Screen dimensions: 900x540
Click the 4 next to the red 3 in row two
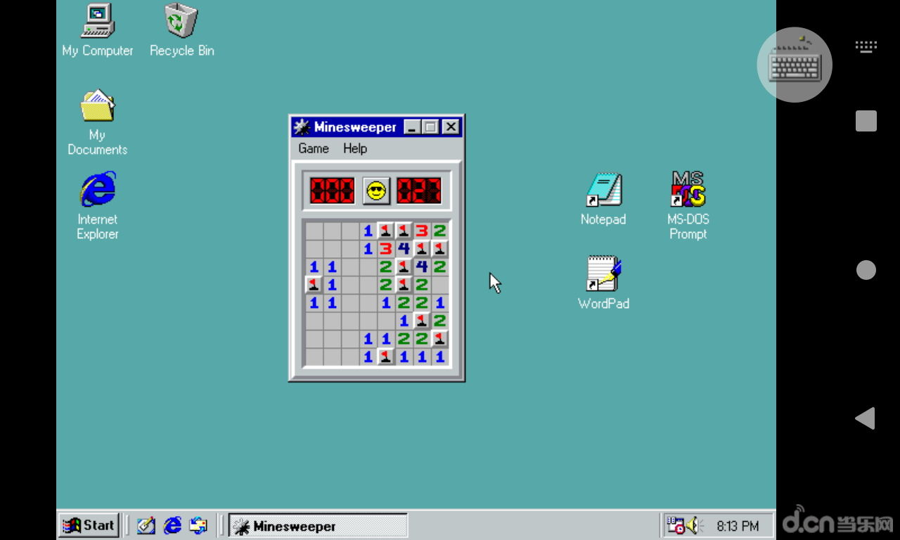click(404, 248)
